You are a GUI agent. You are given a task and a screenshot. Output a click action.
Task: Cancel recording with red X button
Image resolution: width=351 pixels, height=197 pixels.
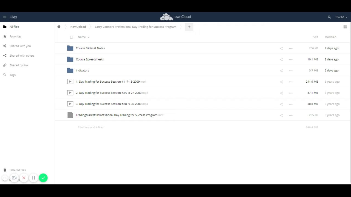24,178
